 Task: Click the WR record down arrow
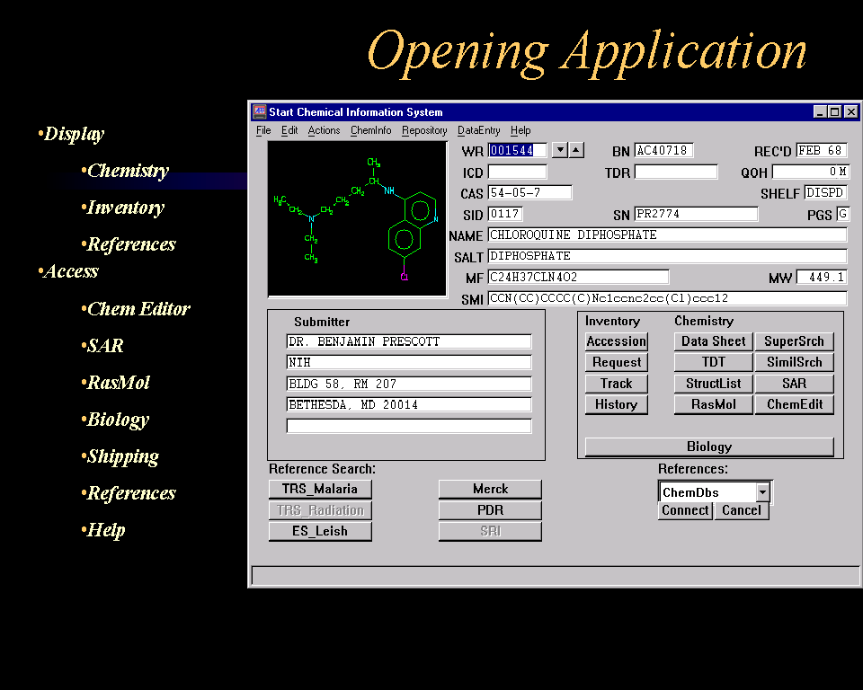point(559,150)
